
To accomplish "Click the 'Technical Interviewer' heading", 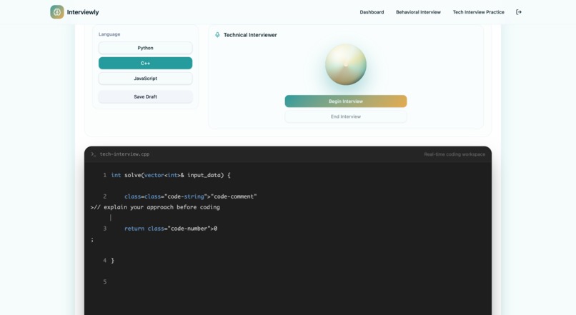I will click(250, 35).
